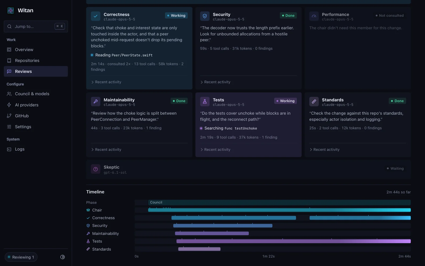Click the Reviews chat icon
The height and width of the screenshot is (266, 425).
[x=9, y=71]
